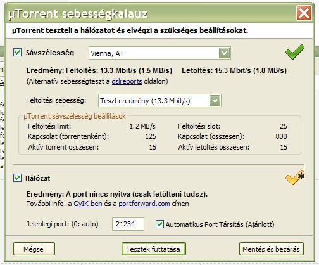Open the Vienna, AT server dropdown
The height and width of the screenshot is (265, 319).
tap(159, 53)
